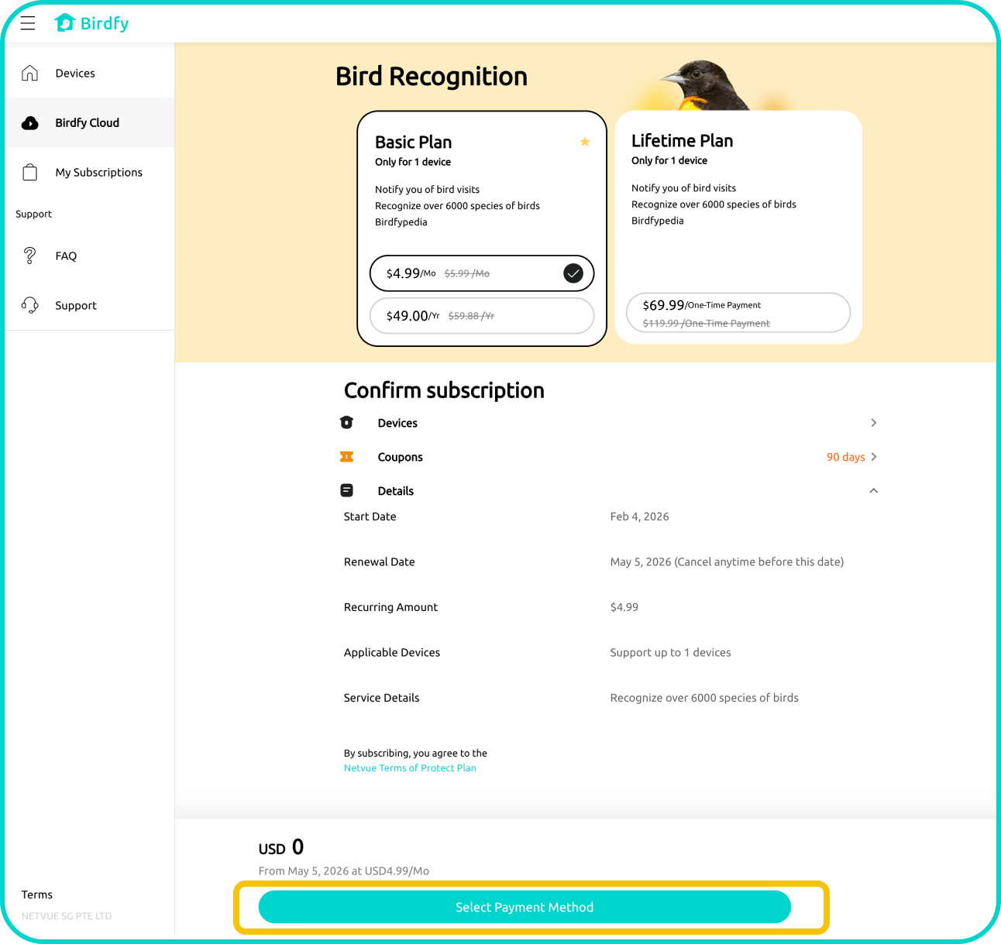Expand the Devices row chevron
The height and width of the screenshot is (944, 1001).
point(873,423)
